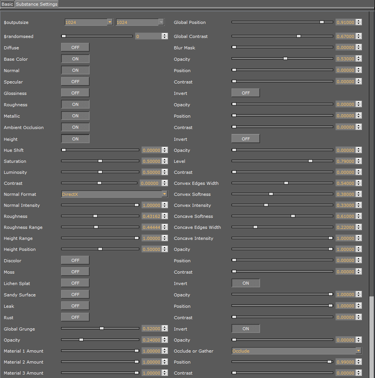The height and width of the screenshot is (378, 375).
Task: Enable the Lichen Splat option
Action: click(75, 283)
